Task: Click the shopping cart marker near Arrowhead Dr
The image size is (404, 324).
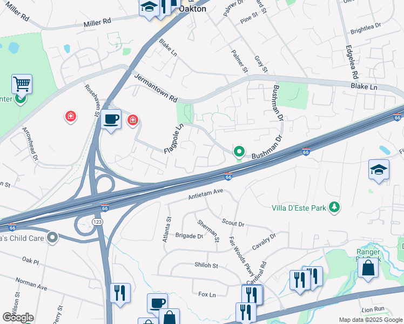Action: pos(22,85)
